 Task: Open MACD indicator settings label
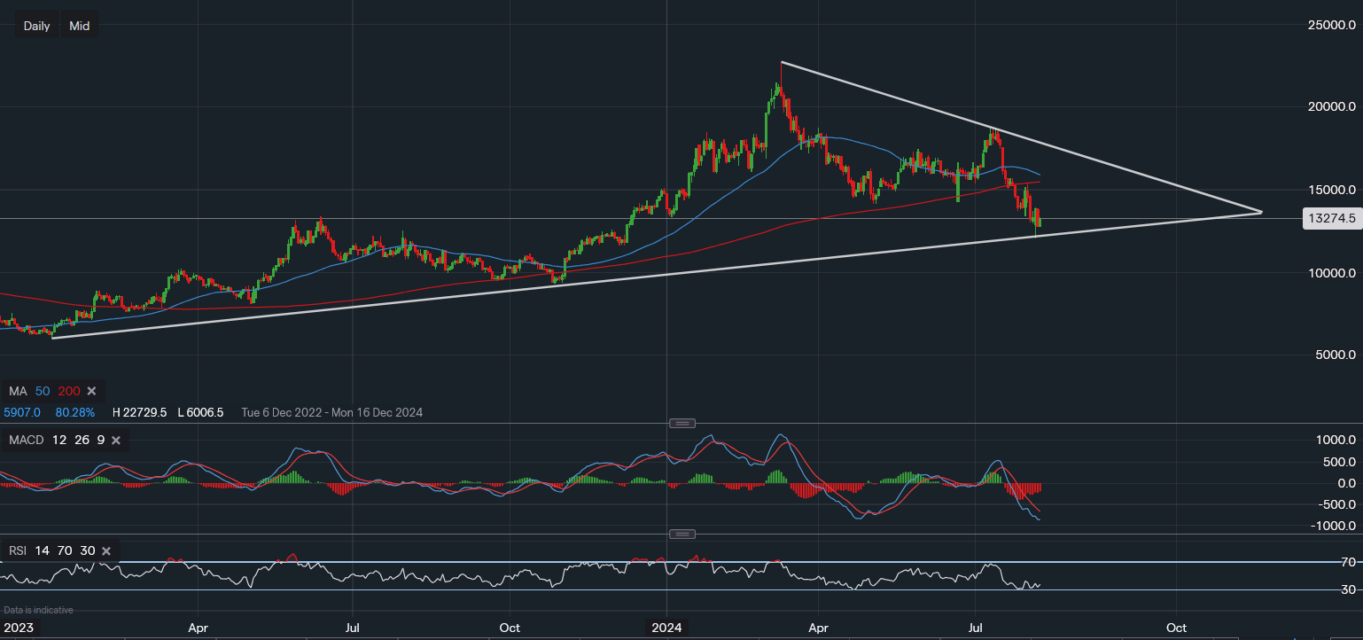[27, 440]
